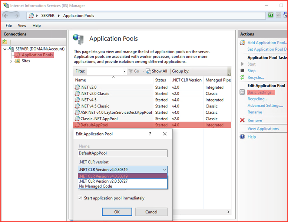Click the Classic .NET AppPool icon
The height and width of the screenshot is (222, 288).
(77, 119)
